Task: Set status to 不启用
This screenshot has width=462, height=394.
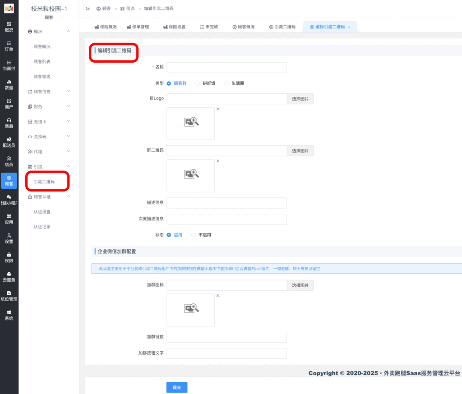Action: [194, 235]
